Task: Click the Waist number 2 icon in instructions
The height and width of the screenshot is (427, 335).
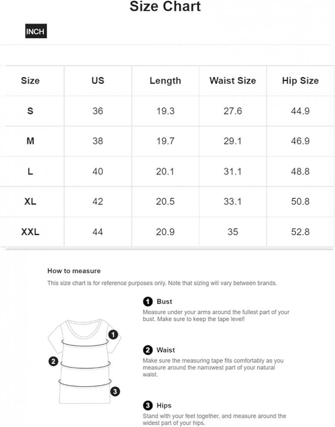Action: tap(147, 350)
